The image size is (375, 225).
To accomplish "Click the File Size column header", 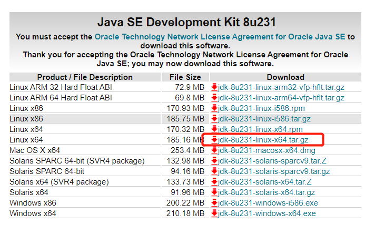I will tap(185, 77).
